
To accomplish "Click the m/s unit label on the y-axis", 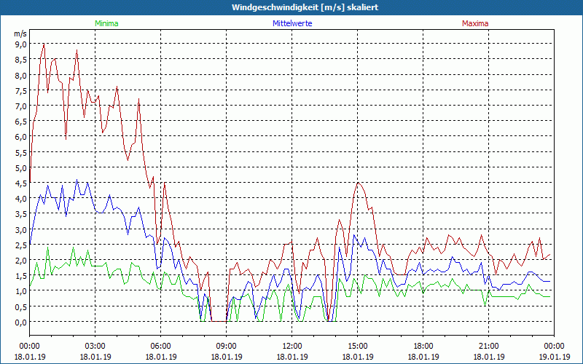I will tap(20, 33).
